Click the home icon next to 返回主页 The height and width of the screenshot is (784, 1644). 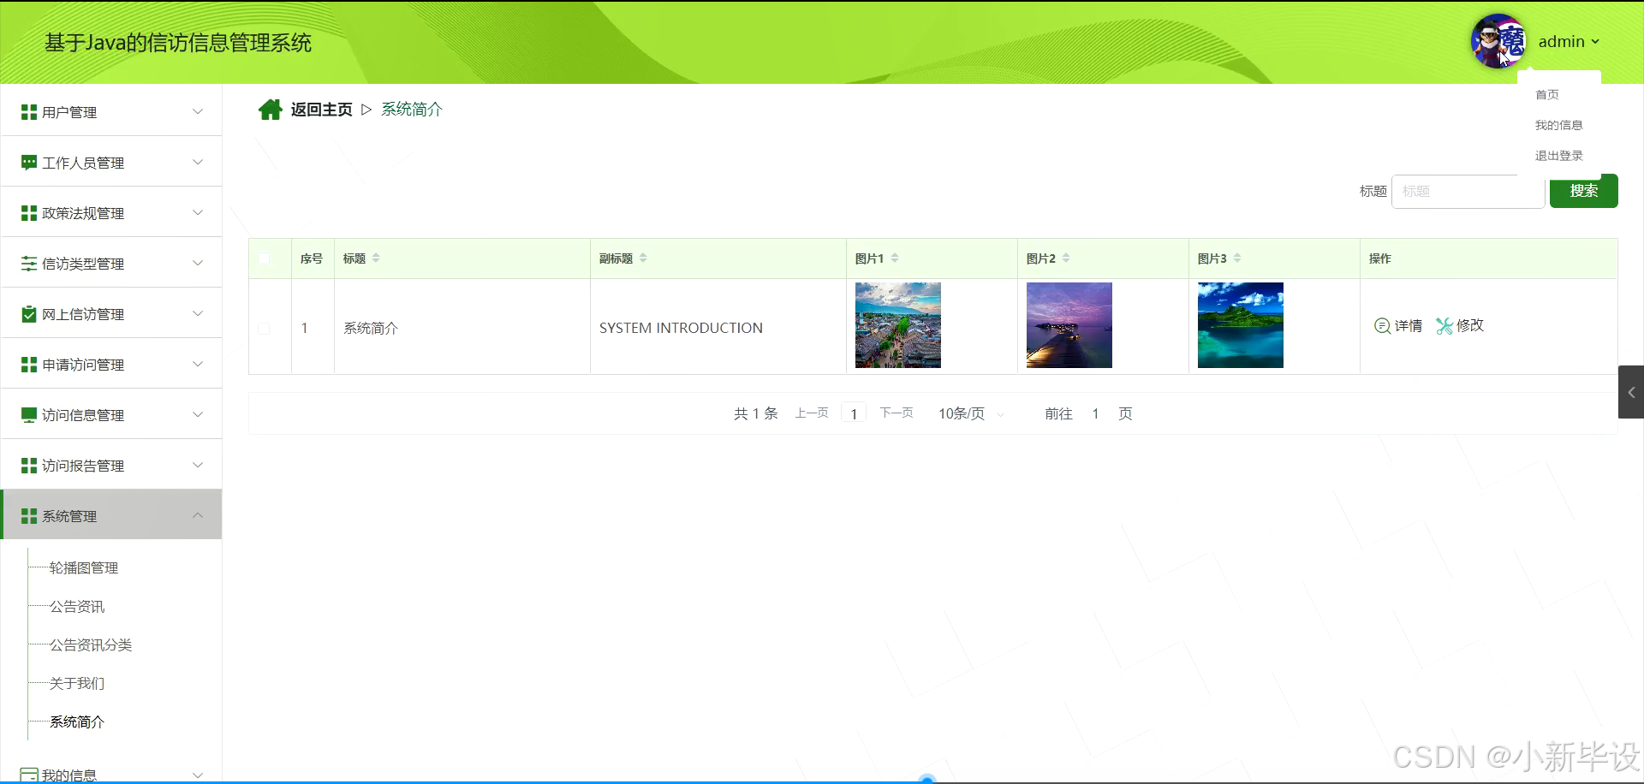pos(270,109)
